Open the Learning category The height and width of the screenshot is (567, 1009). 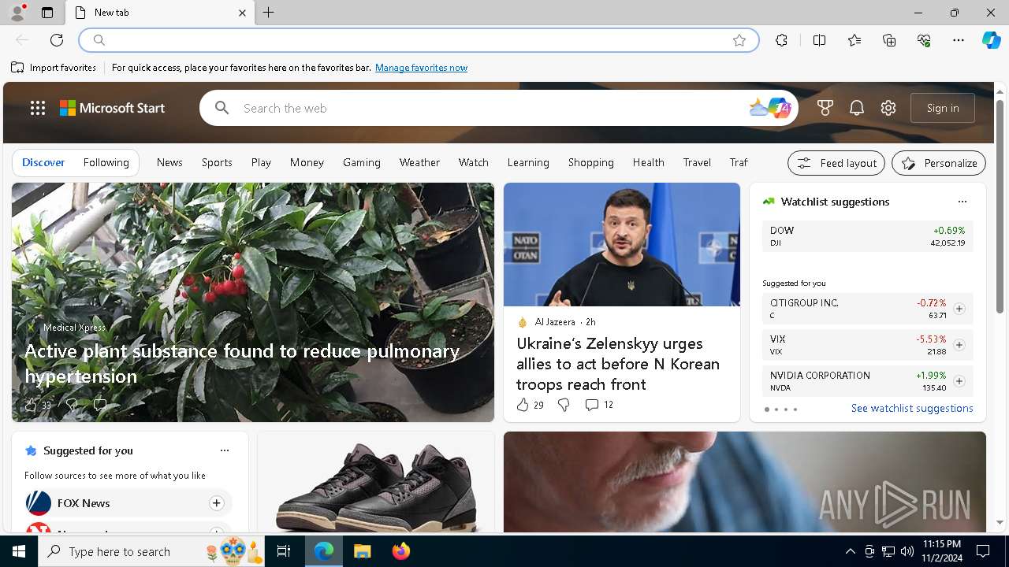pyautogui.click(x=528, y=163)
